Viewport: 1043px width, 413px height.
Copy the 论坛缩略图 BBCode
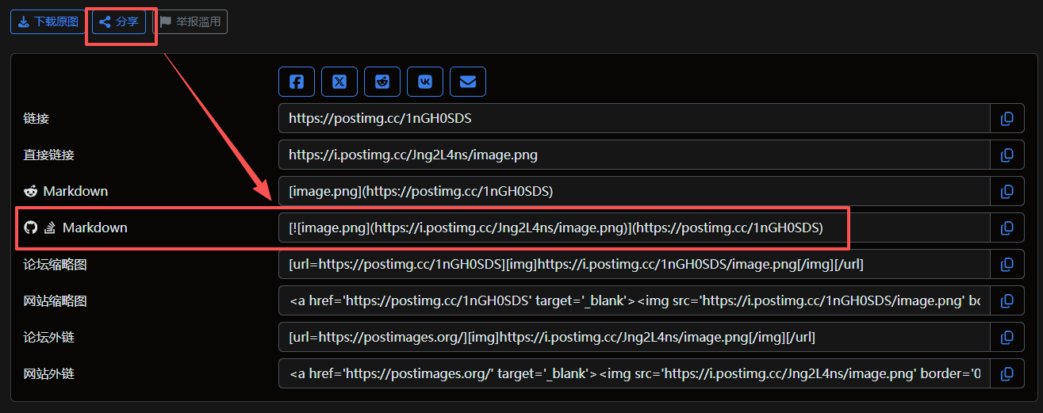click(x=1007, y=265)
